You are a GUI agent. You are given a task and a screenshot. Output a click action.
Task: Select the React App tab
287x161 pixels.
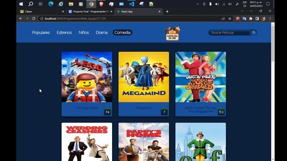pos(139,12)
